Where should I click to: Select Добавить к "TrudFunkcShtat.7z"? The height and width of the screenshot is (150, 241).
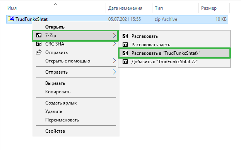[174, 62]
